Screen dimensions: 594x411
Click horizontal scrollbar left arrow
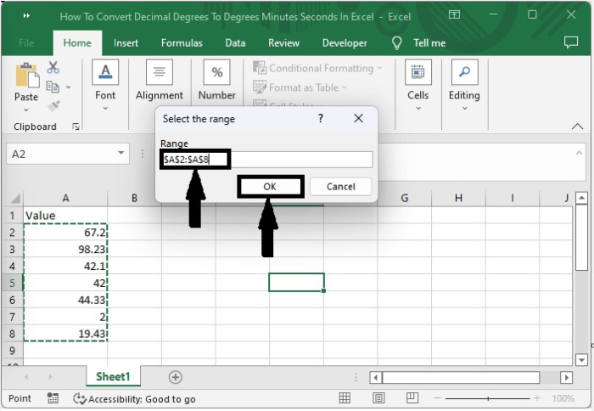pyautogui.click(x=376, y=378)
